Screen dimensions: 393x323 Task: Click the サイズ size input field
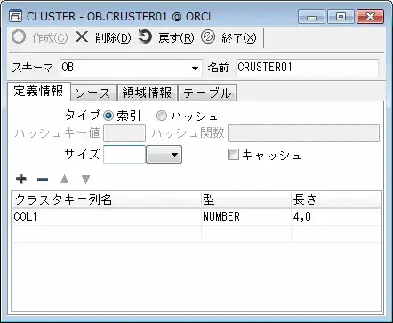tap(124, 155)
